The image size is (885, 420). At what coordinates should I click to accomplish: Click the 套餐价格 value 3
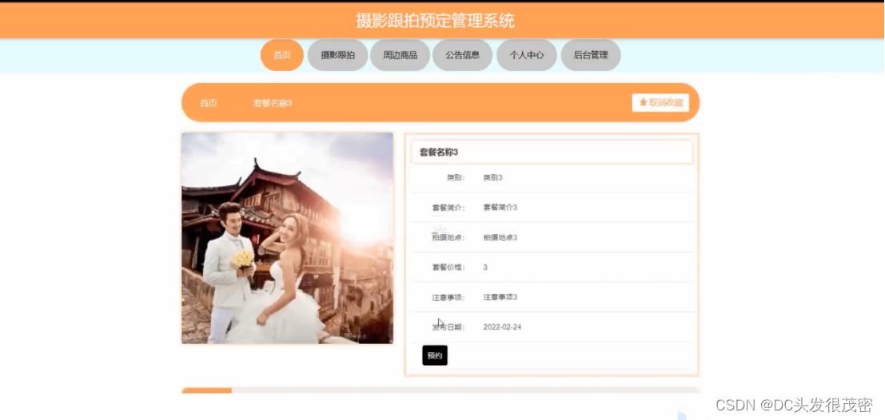coord(485,267)
